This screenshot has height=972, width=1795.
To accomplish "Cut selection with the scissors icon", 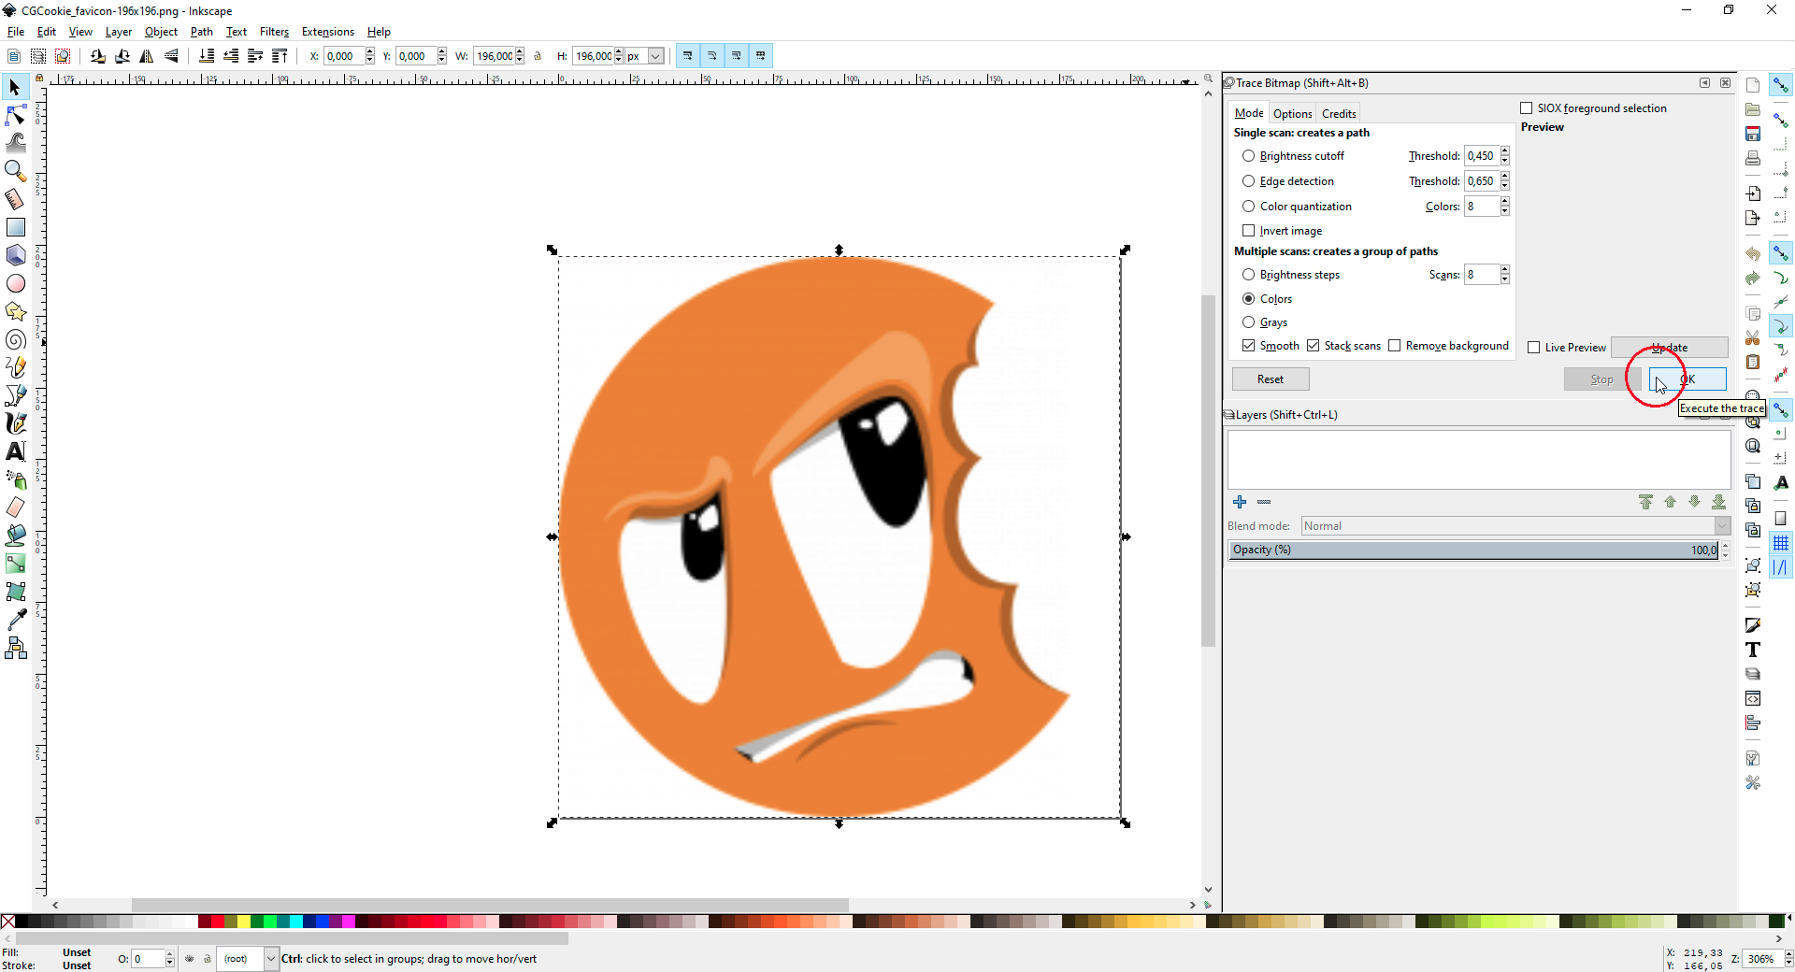I will click(1753, 337).
